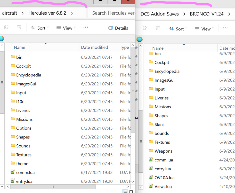The width and height of the screenshot is (235, 193).
Task: Select Textures folder in Hercules window
Action: click(x=24, y=155)
